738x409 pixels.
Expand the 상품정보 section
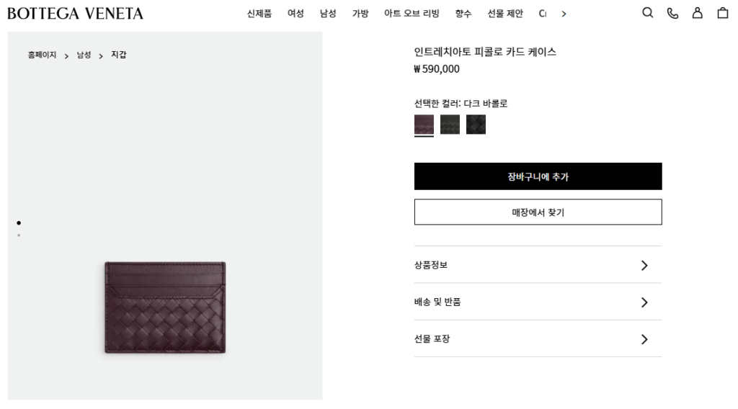pos(538,265)
